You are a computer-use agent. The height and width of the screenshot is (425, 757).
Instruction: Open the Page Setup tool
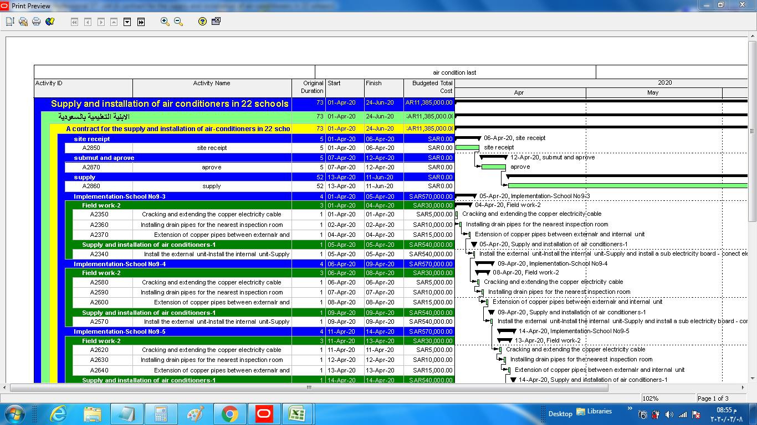(9, 22)
